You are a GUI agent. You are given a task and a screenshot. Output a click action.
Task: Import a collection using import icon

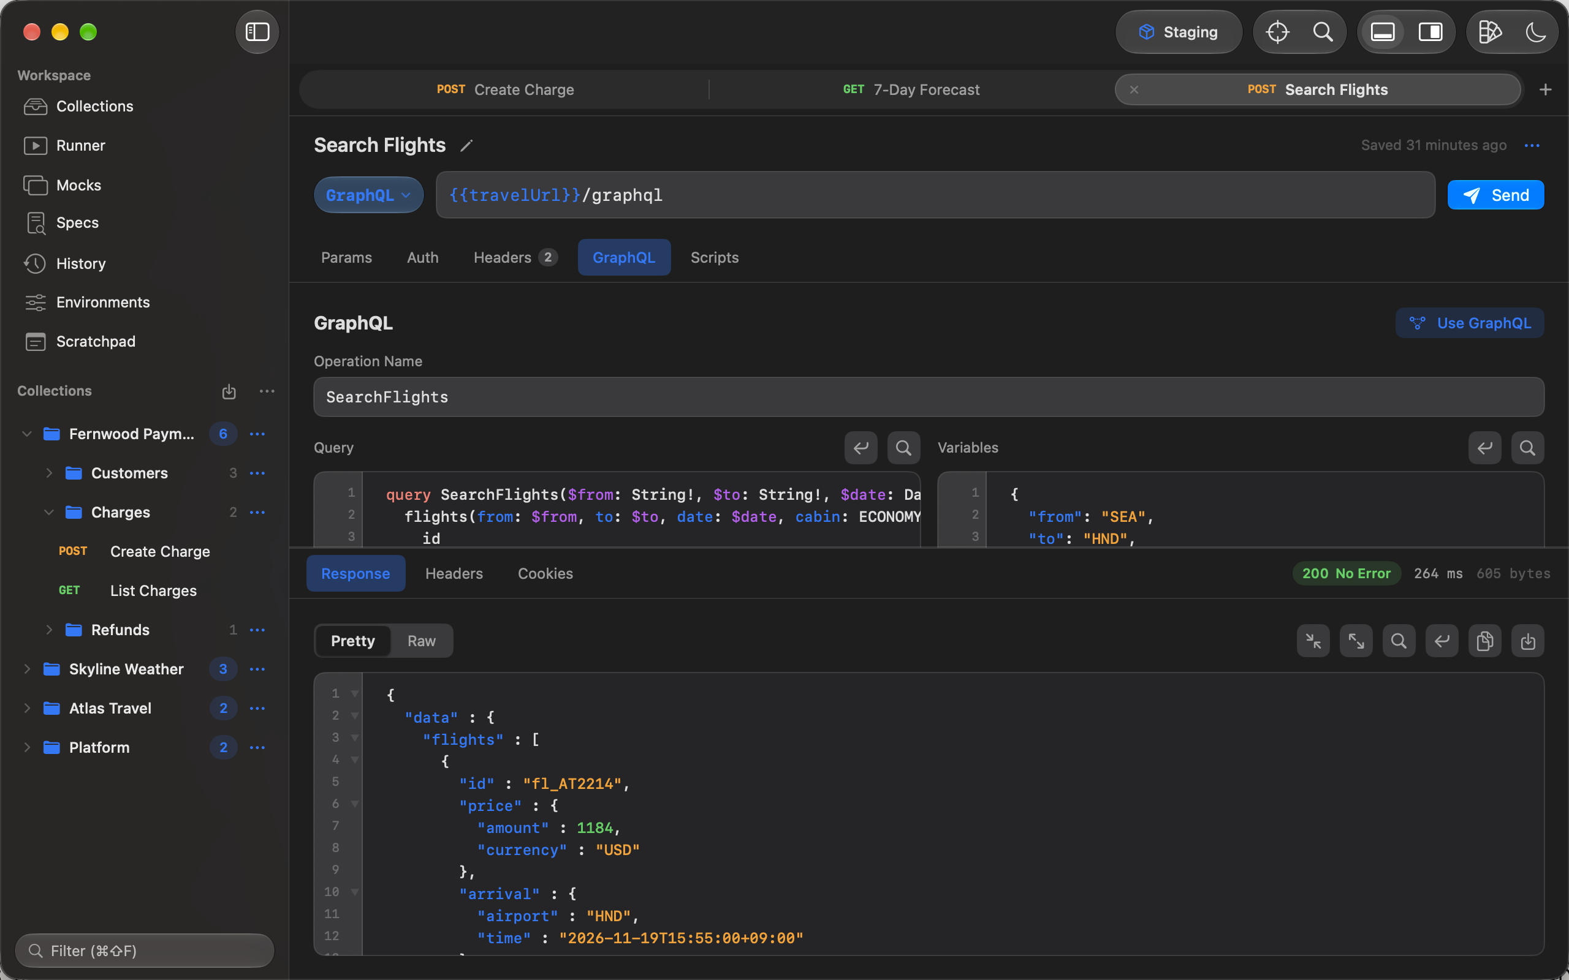coord(229,391)
